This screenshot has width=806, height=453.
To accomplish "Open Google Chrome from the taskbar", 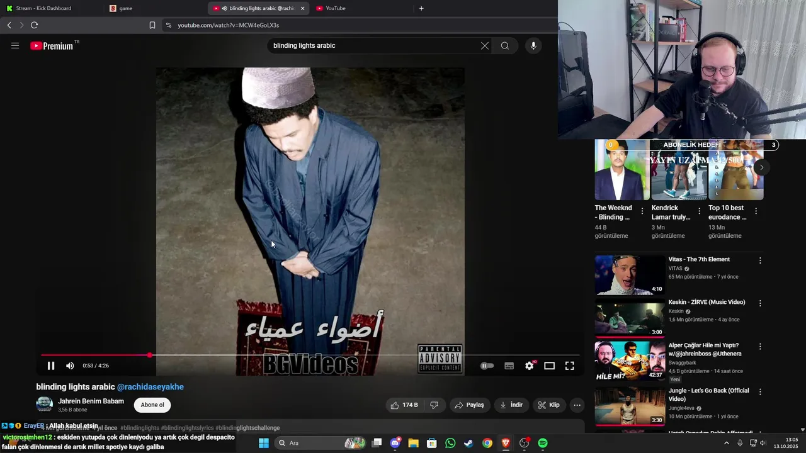I will pyautogui.click(x=487, y=443).
